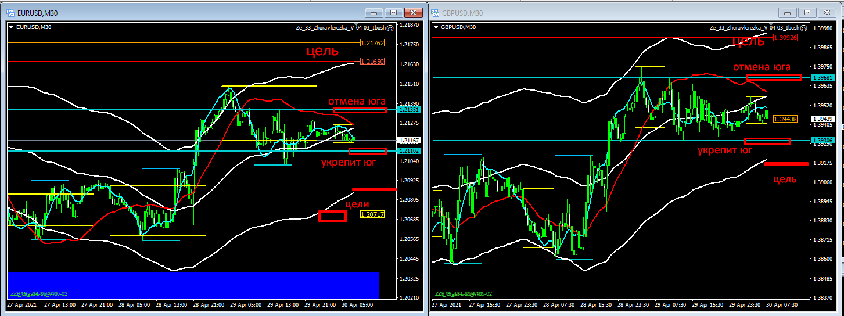Select the red 1.21650 price label

point(372,62)
